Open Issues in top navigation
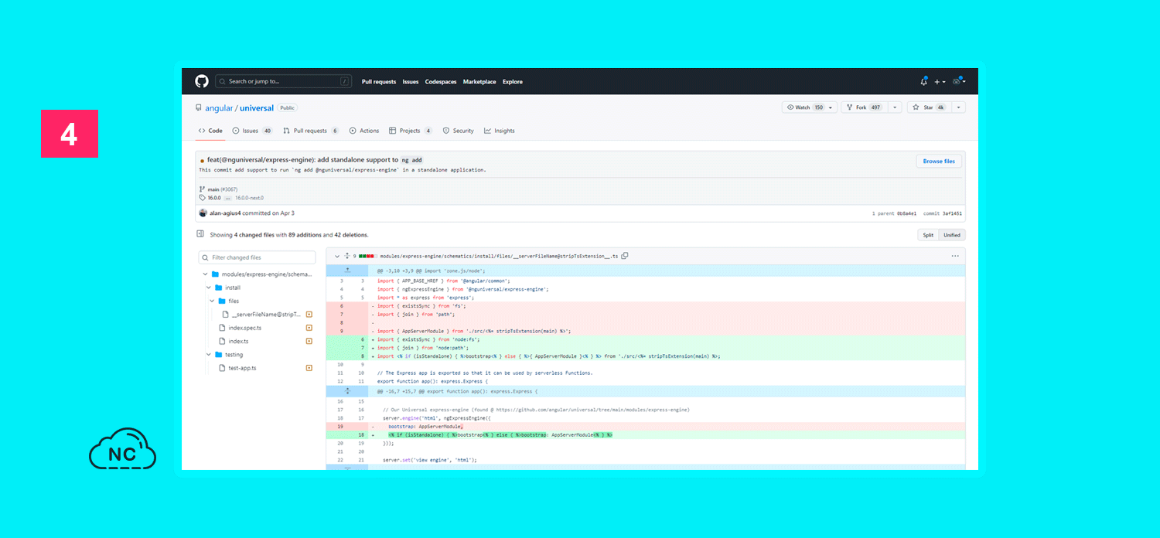This screenshot has height=538, width=1160. 411,81
